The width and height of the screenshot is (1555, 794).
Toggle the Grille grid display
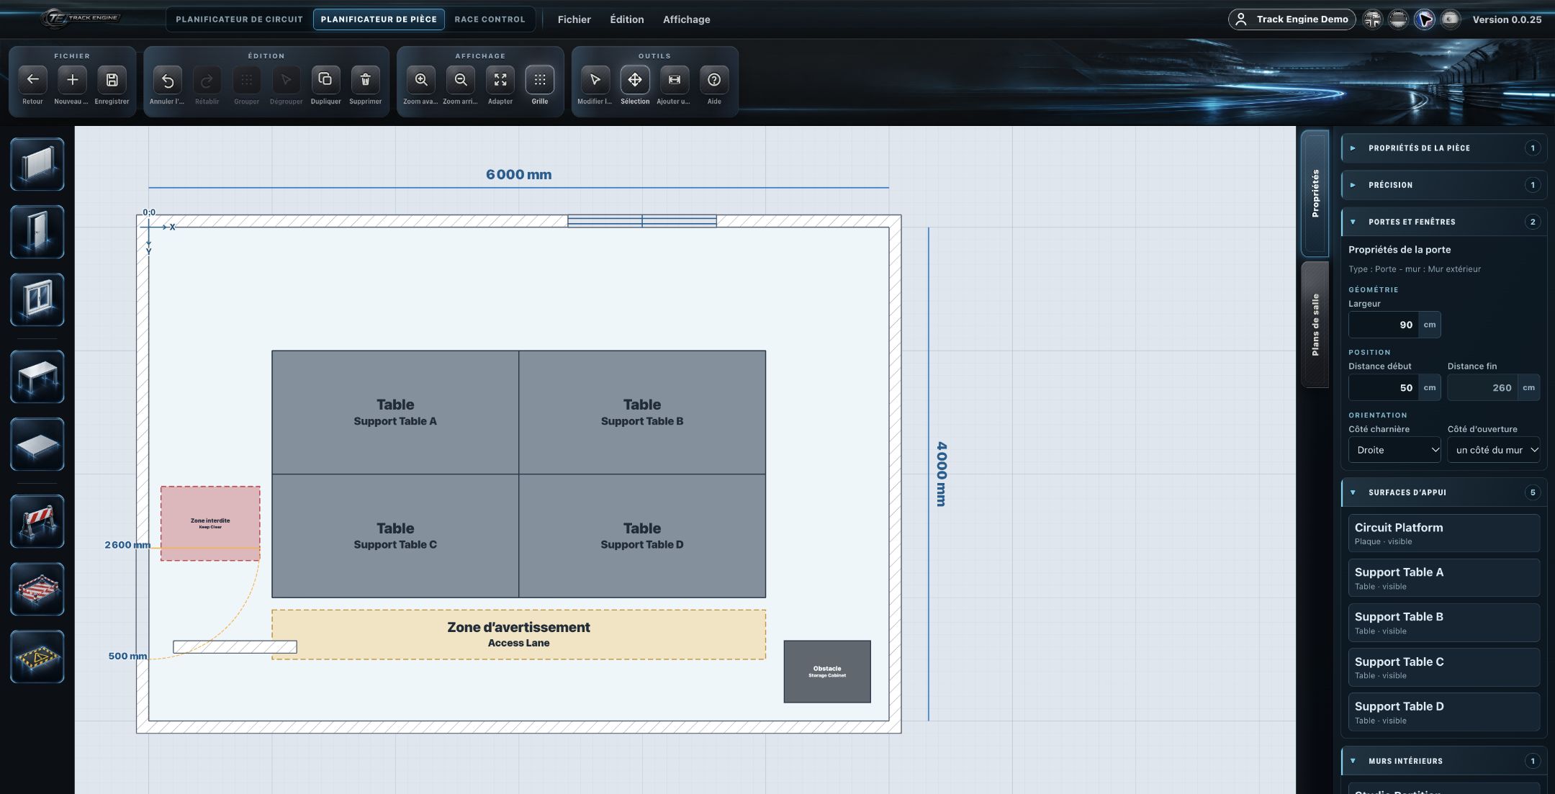click(x=540, y=80)
